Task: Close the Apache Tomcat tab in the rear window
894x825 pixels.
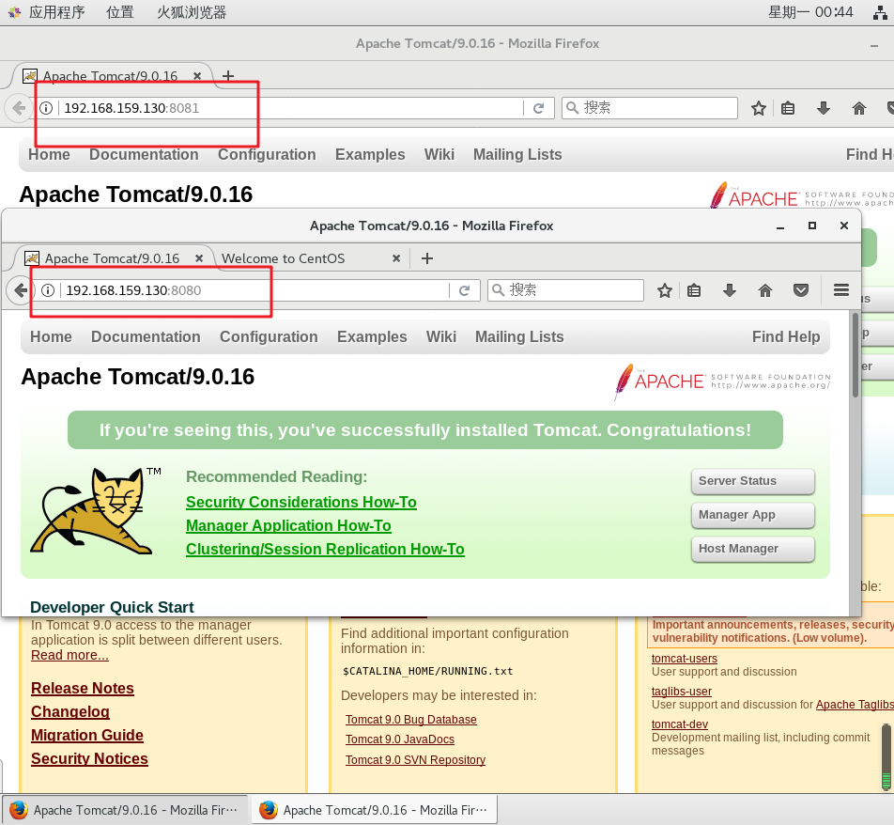Action: coord(196,76)
